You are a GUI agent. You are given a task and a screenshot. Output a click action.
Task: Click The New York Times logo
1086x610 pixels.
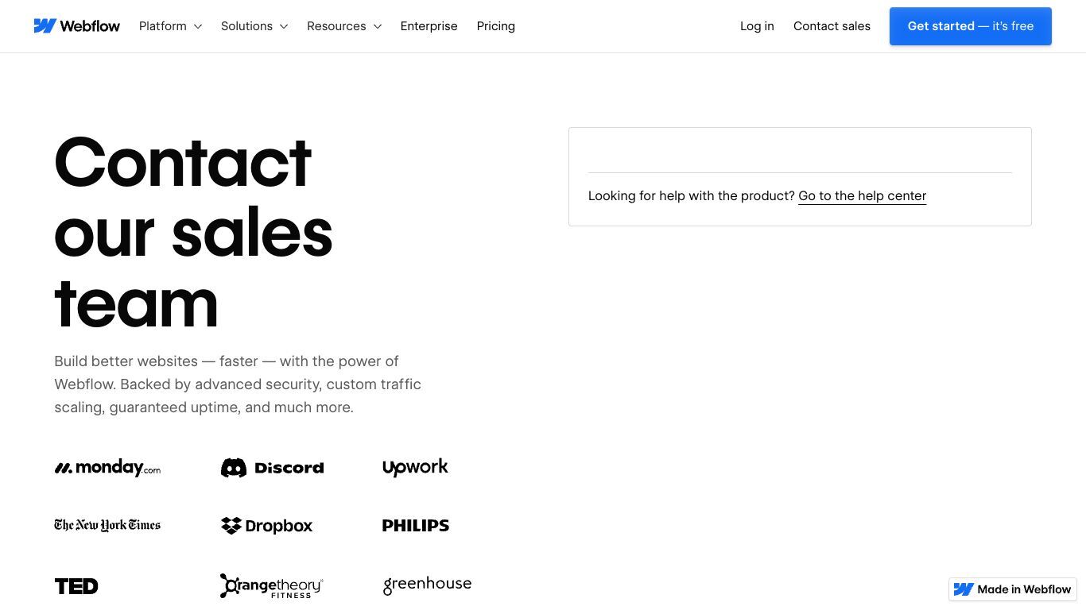(x=107, y=525)
